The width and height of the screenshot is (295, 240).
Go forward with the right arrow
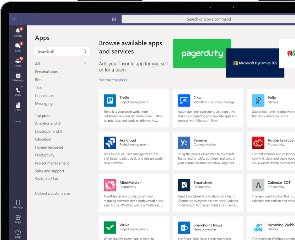[22, 19]
